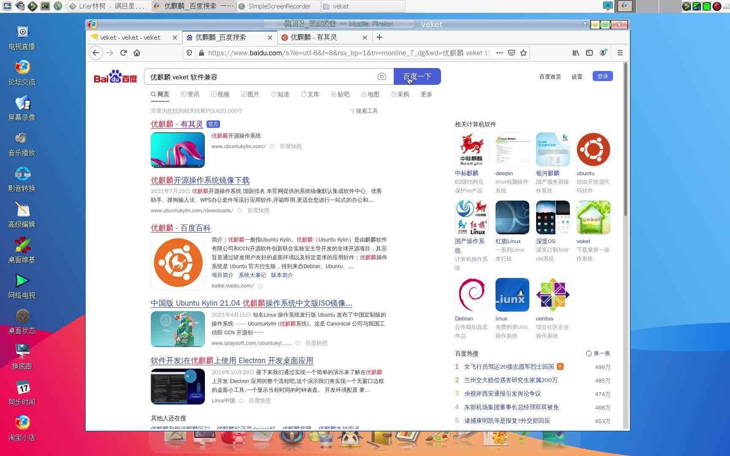Open the veket related software thumbnail
The height and width of the screenshot is (456, 730).
click(x=593, y=217)
